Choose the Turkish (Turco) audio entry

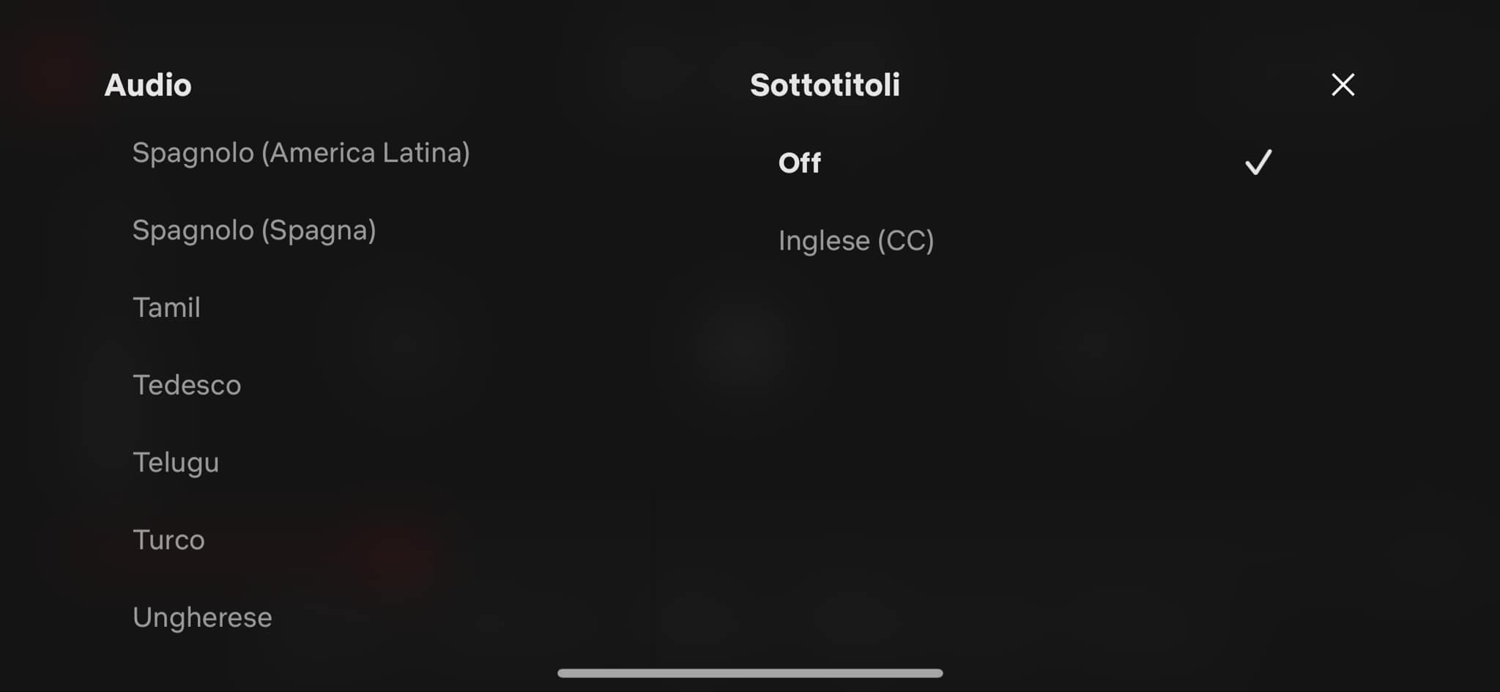point(168,540)
